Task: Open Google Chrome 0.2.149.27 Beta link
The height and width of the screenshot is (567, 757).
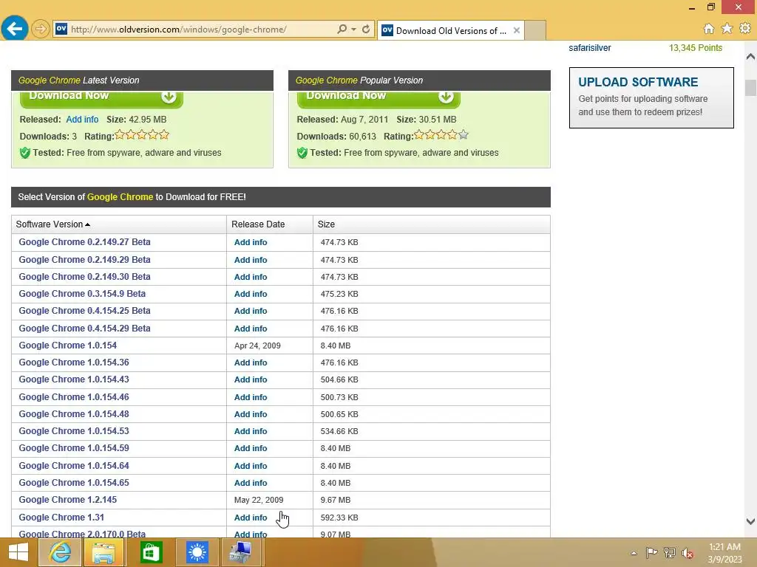Action: (x=84, y=242)
